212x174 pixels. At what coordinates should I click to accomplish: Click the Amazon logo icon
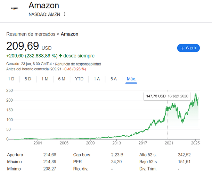14,8
